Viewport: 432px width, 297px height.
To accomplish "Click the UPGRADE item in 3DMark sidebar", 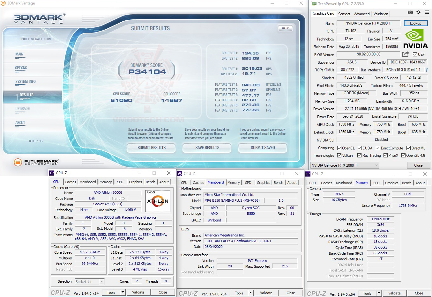I will pyautogui.click(x=22, y=109).
